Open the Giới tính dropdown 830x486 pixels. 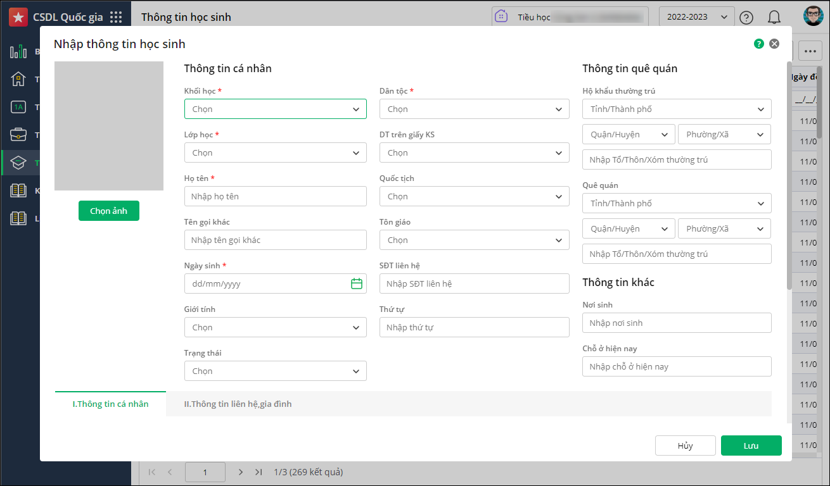[x=275, y=327]
